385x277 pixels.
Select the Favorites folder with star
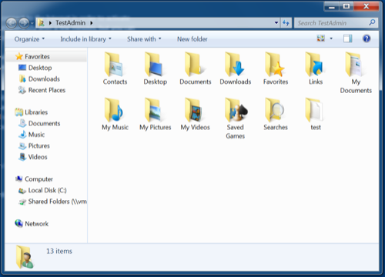[x=275, y=64]
